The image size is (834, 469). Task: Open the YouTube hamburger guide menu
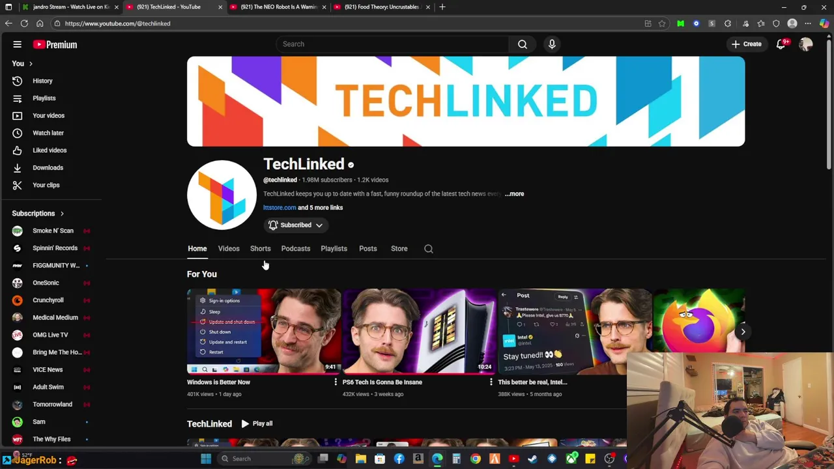click(x=18, y=44)
